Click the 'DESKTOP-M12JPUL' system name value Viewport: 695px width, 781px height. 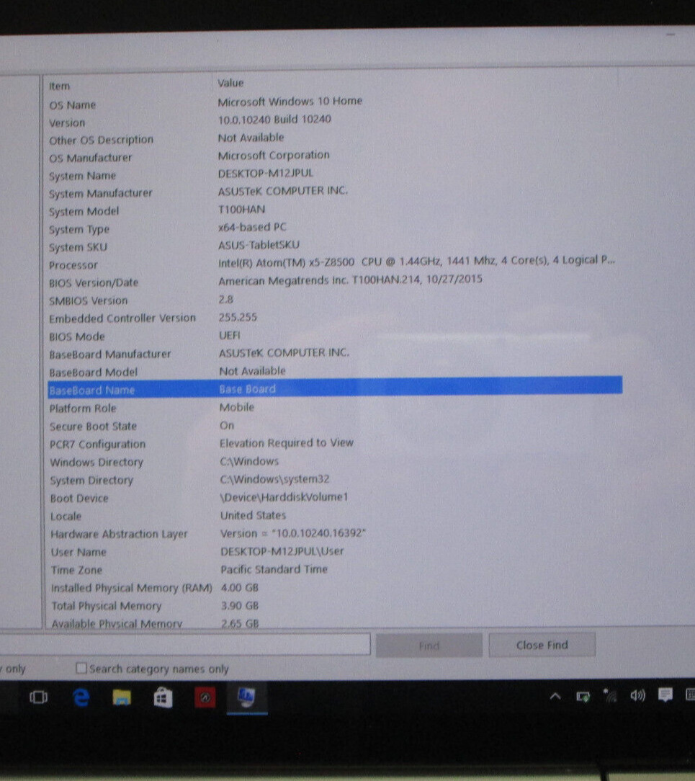[265, 173]
